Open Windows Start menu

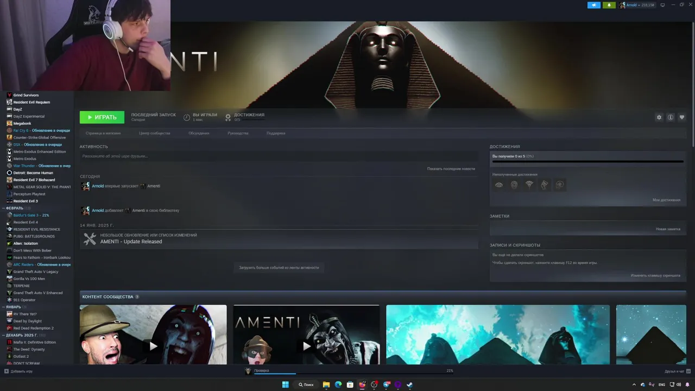point(286,384)
